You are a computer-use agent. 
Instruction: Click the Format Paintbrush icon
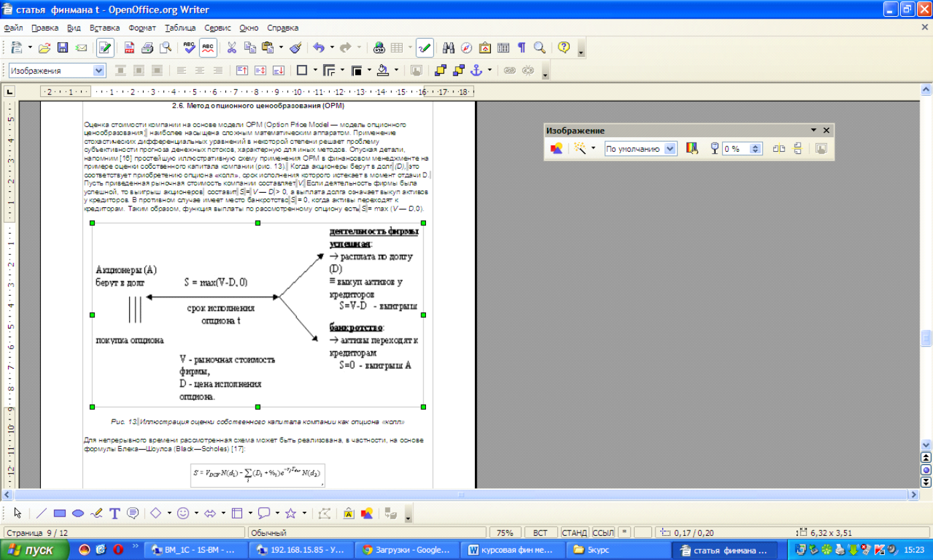[296, 48]
